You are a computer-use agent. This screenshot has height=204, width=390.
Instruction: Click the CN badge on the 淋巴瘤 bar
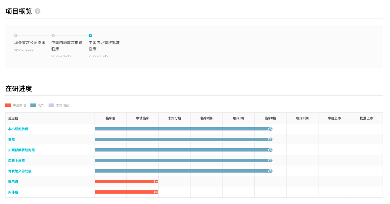[x=156, y=181]
